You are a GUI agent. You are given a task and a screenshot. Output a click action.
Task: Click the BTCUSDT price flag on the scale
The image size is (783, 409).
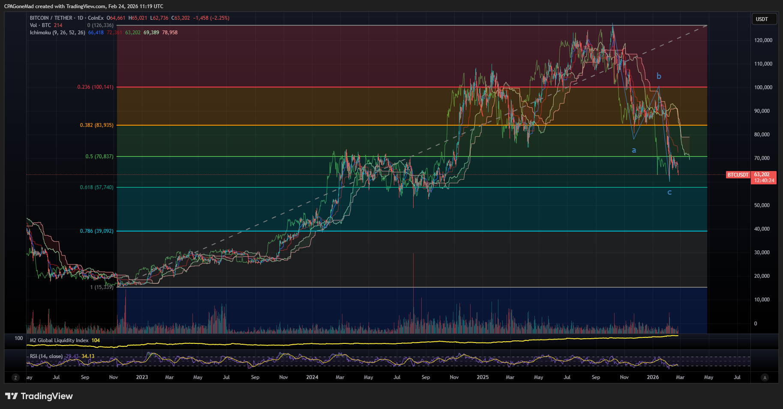click(737, 175)
